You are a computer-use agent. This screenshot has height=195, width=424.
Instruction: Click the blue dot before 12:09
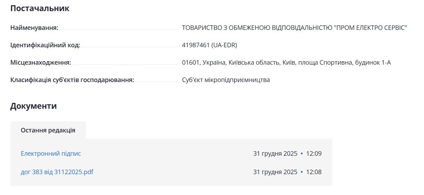pyautogui.click(x=302, y=154)
